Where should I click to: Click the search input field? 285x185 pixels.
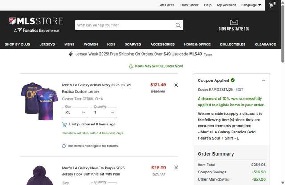[125, 25]
